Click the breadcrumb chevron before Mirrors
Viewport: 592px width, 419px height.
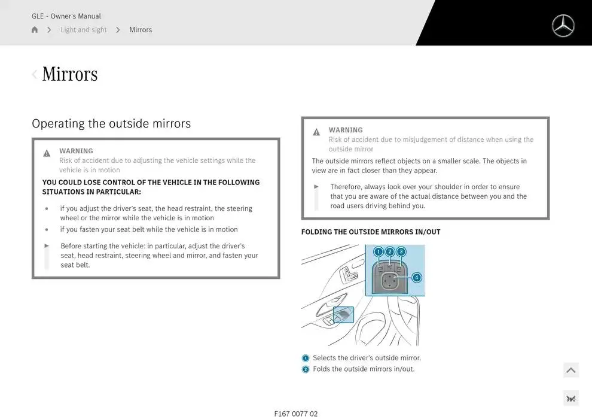coord(118,30)
